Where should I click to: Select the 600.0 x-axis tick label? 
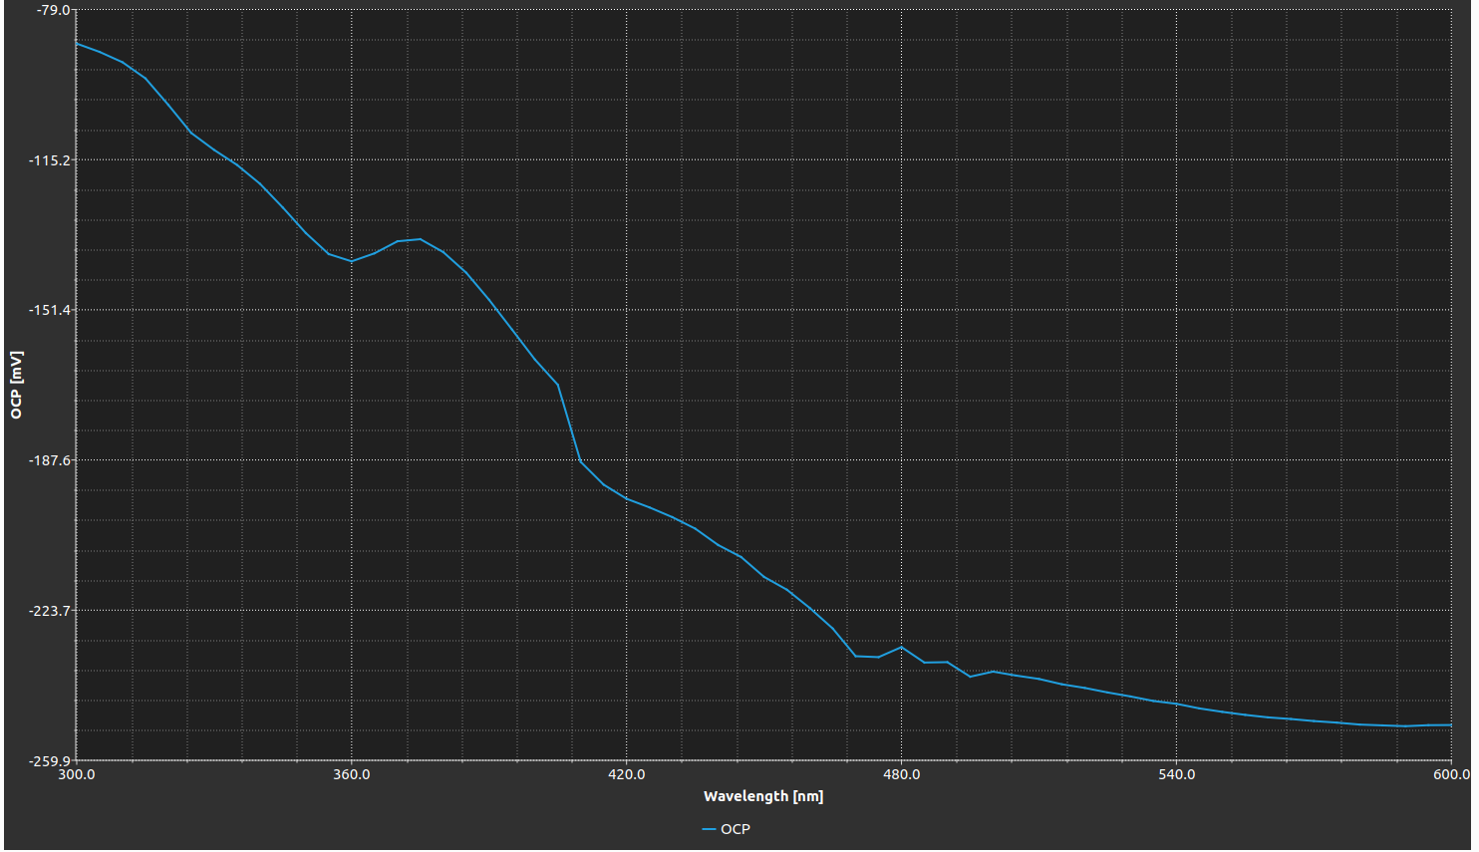click(1451, 774)
